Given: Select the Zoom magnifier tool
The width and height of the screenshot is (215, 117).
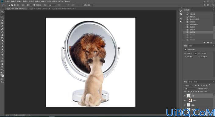Looking at the screenshot, I should 2,67.
